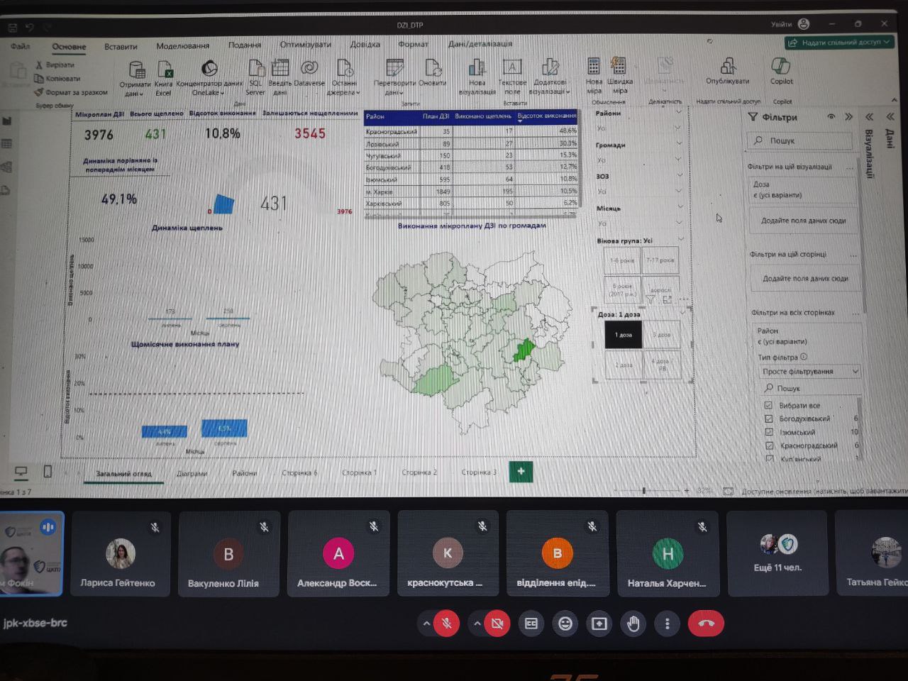908x681 pixels.
Task: Toggle the Ізюмський filter checkbox
Action: [x=768, y=432]
